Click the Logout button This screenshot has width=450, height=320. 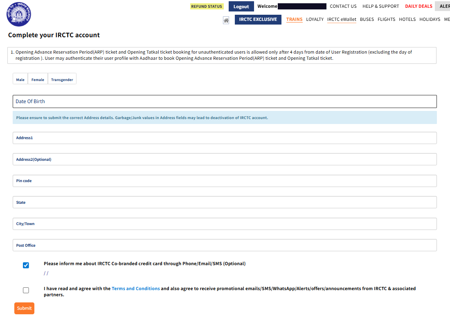(x=241, y=7)
